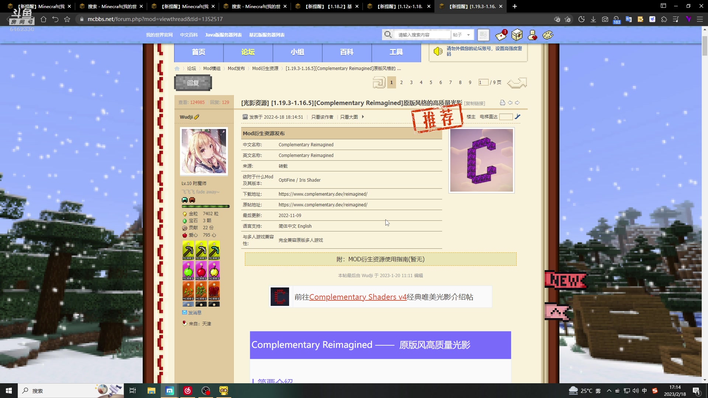The image size is (708, 398).
Task: Click the pink scroll-to-top arrow button
Action: [x=558, y=313]
